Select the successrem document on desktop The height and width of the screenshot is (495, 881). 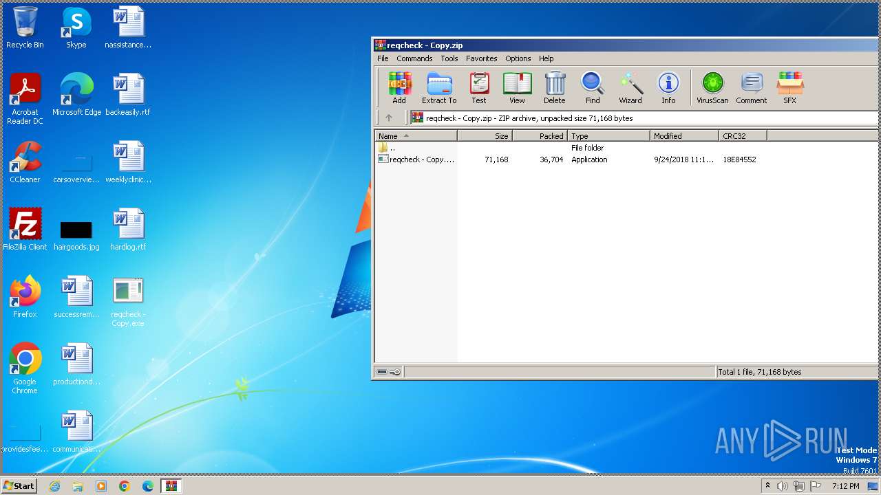point(76,298)
